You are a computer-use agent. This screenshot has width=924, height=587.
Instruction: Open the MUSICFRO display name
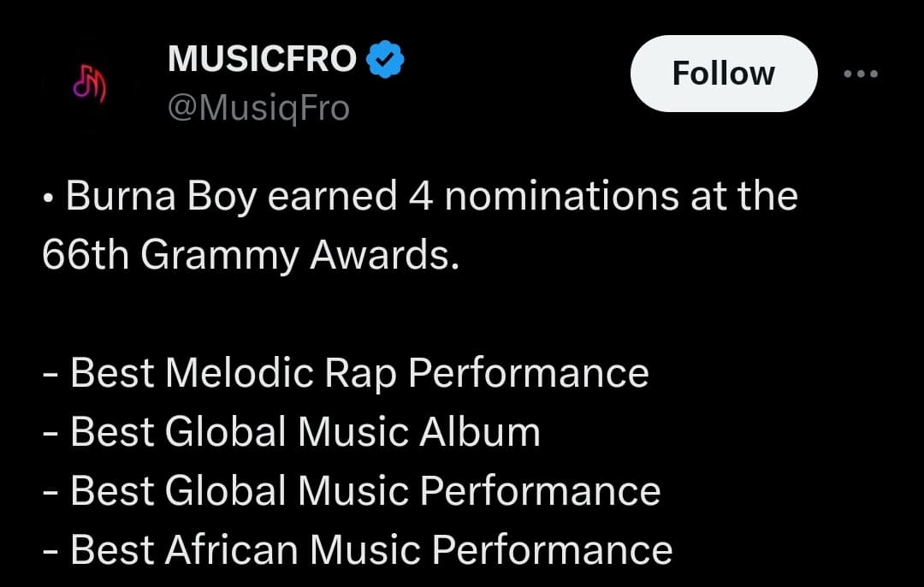262,59
